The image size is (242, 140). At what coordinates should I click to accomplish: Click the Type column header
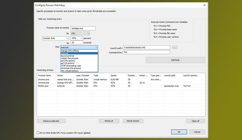[101, 75]
